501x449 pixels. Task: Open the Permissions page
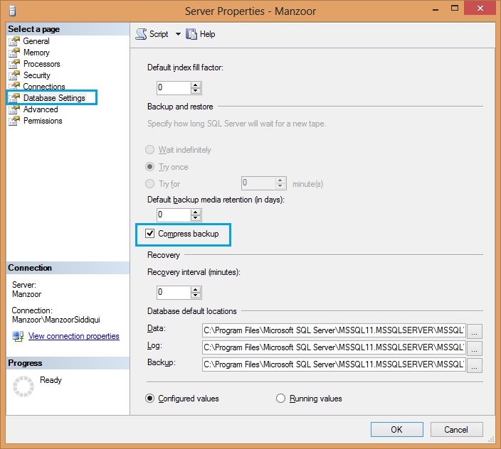43,121
